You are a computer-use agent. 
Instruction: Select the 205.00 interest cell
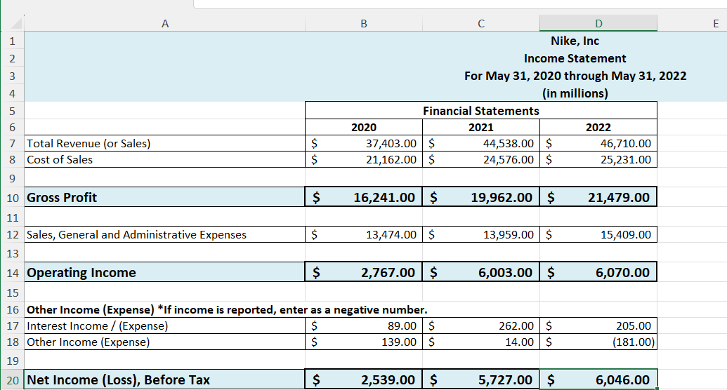tap(598, 325)
